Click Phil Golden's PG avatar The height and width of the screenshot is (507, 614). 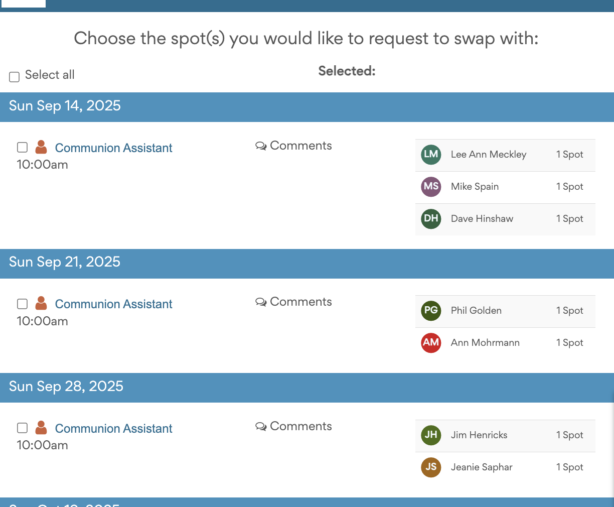(431, 311)
